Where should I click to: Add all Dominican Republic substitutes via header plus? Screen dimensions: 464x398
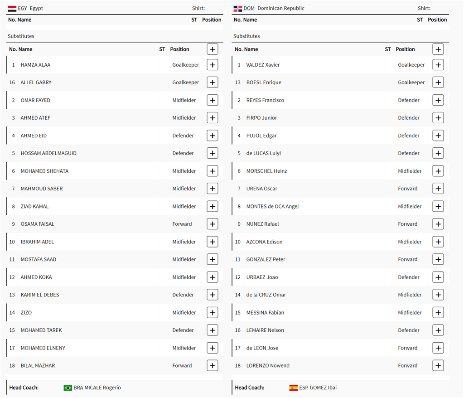(x=438, y=49)
